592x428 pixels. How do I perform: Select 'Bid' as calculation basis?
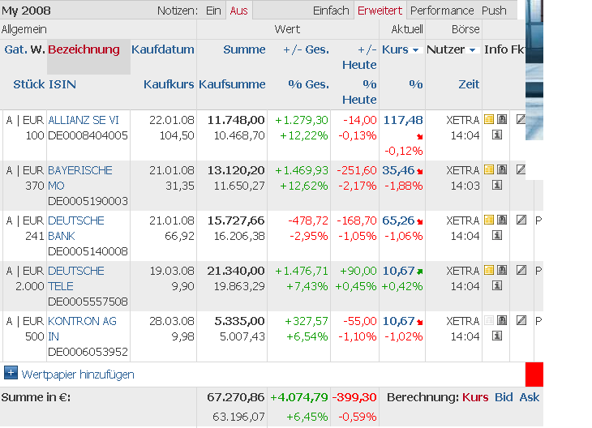[504, 397]
